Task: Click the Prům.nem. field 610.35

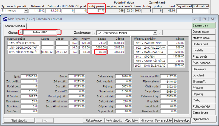Action: point(29,92)
